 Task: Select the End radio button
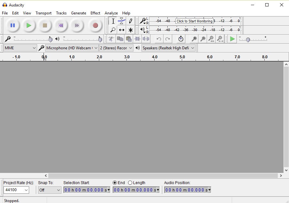(115, 183)
